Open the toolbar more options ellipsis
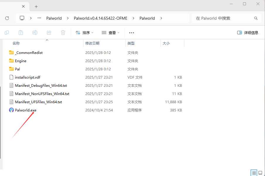Image resolution: width=265 pixels, height=176 pixels. pos(132,33)
